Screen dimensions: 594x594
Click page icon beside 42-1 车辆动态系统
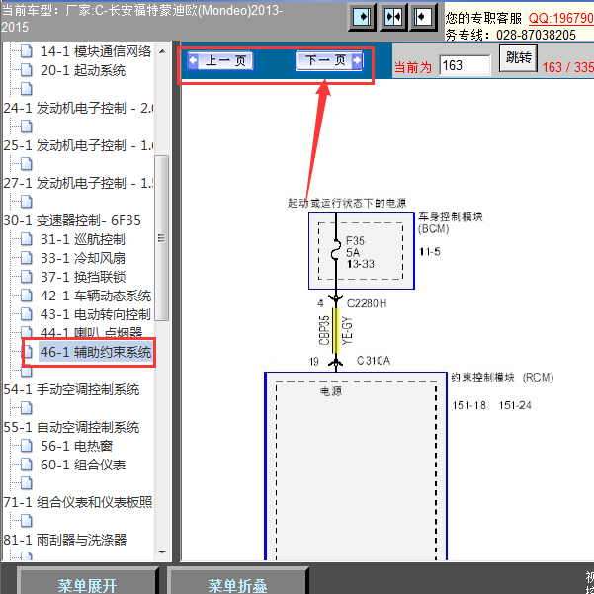26,296
